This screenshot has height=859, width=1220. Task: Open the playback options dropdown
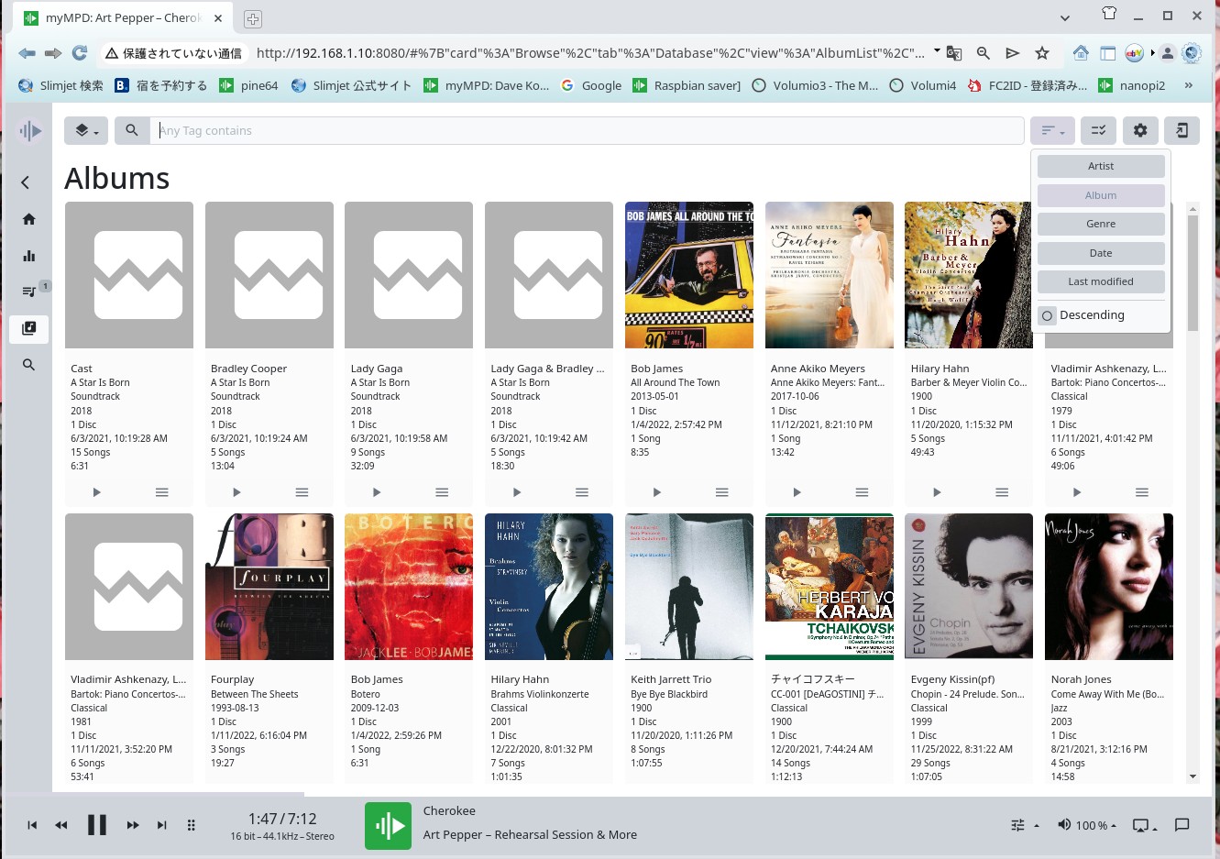1024,825
